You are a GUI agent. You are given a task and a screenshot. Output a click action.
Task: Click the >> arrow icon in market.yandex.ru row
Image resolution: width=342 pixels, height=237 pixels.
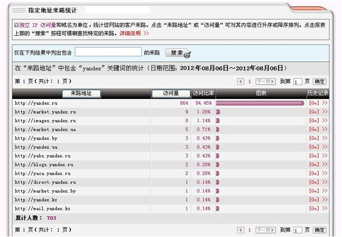[325, 111]
